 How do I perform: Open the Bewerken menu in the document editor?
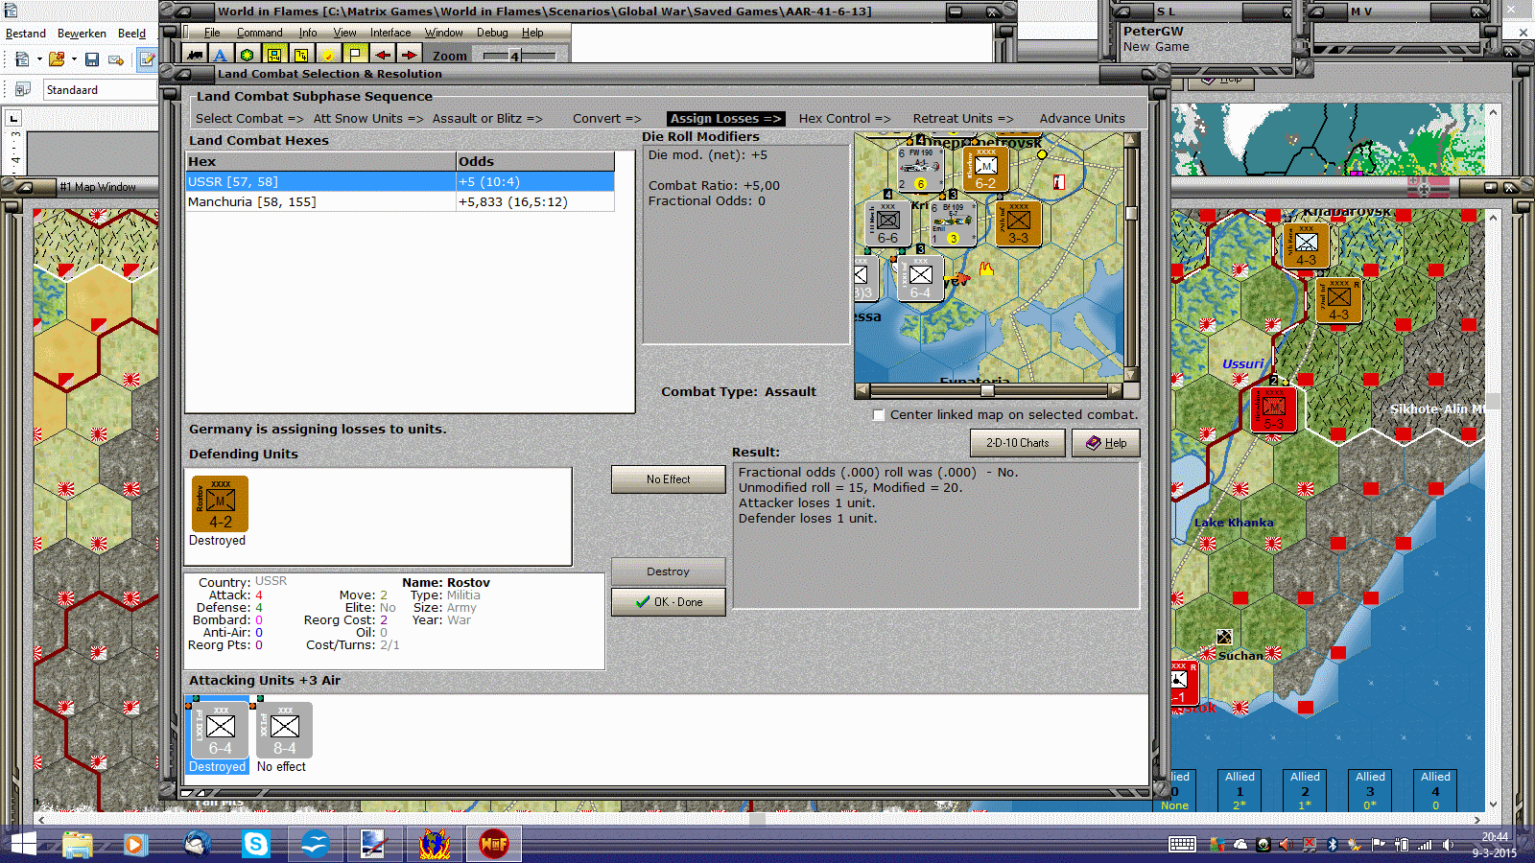point(83,34)
